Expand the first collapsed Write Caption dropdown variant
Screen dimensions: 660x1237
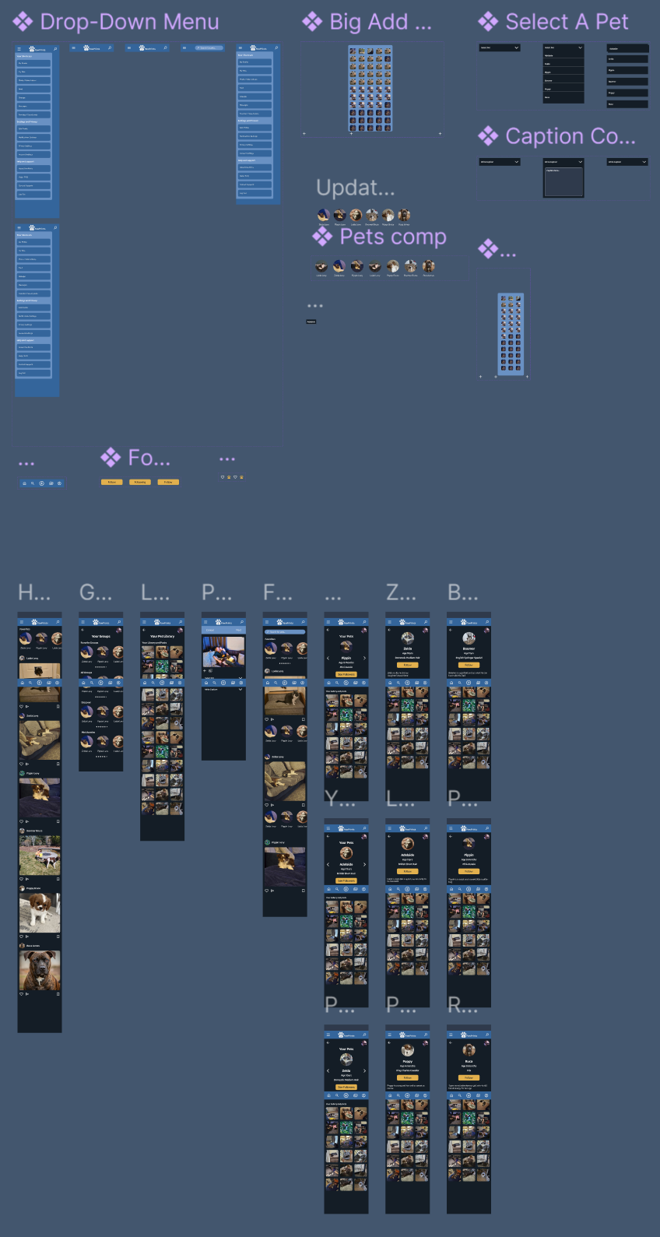500,162
